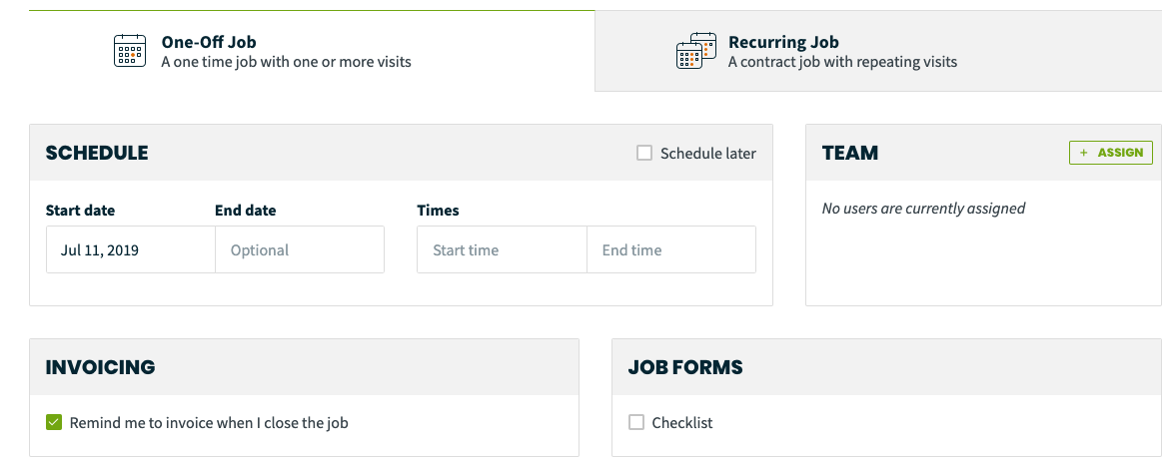Viewport: 1176px width, 462px height.
Task: Open the End date Optional field
Action: (x=300, y=250)
